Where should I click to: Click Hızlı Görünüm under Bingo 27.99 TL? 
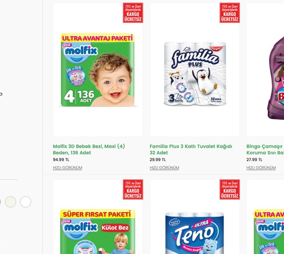pyautogui.click(x=261, y=168)
